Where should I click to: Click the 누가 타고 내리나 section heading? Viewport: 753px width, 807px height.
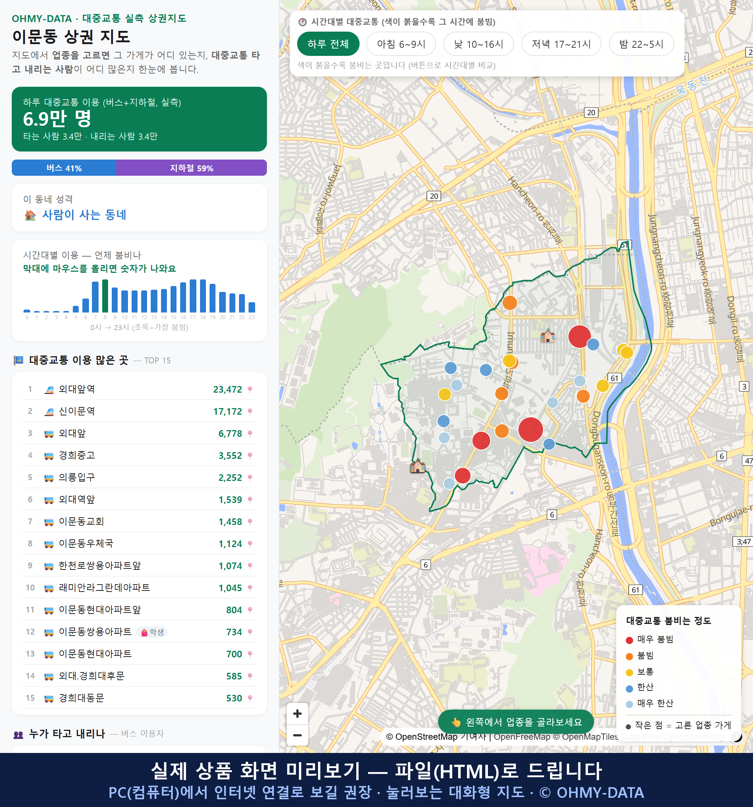(67, 733)
